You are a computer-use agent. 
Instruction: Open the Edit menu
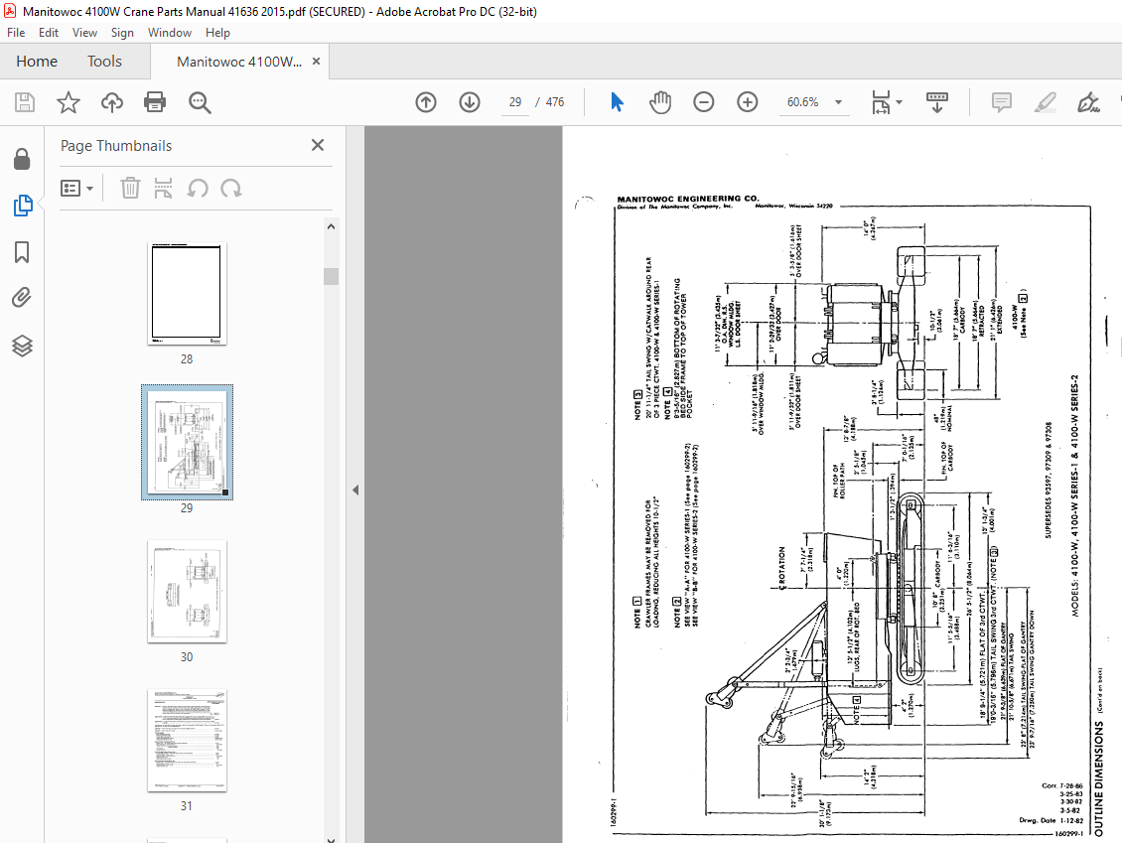point(49,32)
